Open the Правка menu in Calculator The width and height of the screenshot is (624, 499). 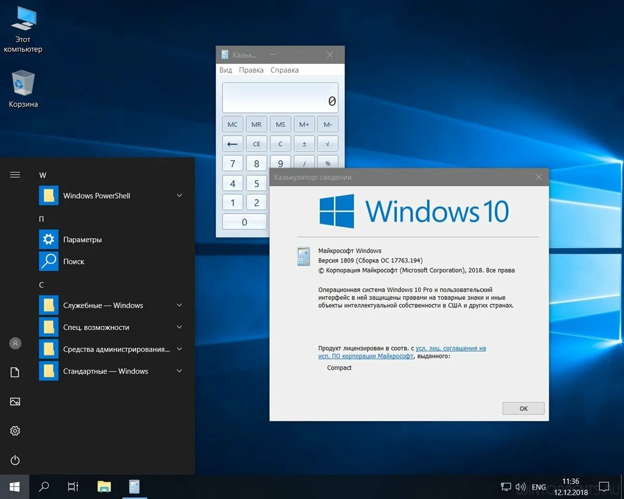[251, 70]
